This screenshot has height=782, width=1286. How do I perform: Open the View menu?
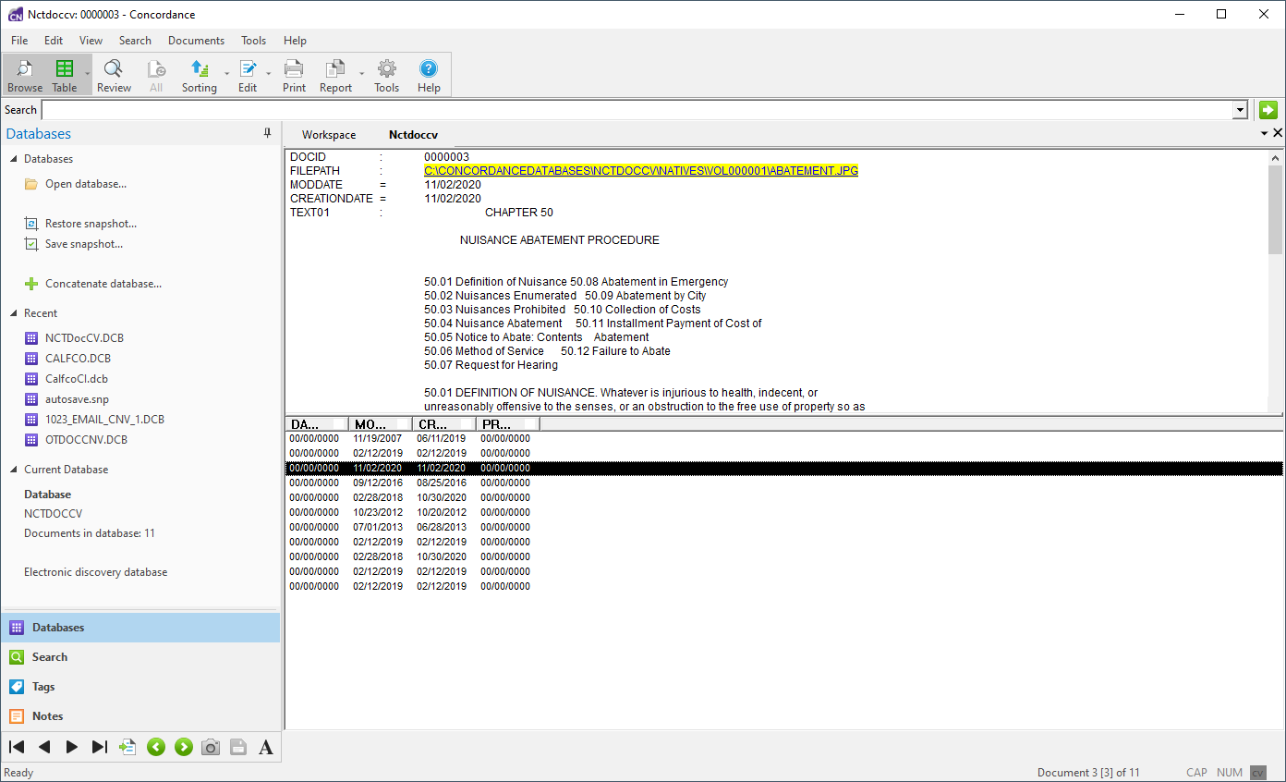pos(91,41)
